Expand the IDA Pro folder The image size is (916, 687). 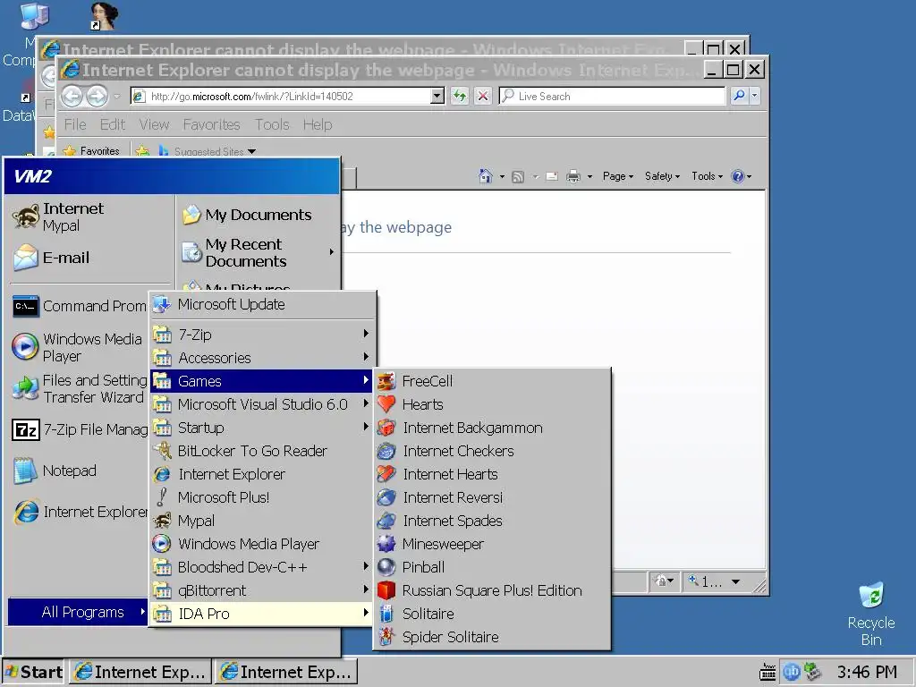(x=262, y=614)
